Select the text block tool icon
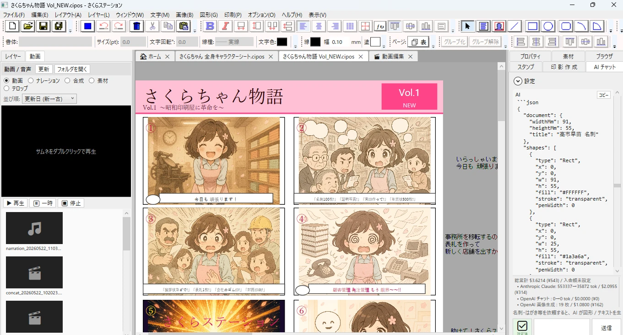This screenshot has height=335, width=623. pyautogui.click(x=483, y=26)
